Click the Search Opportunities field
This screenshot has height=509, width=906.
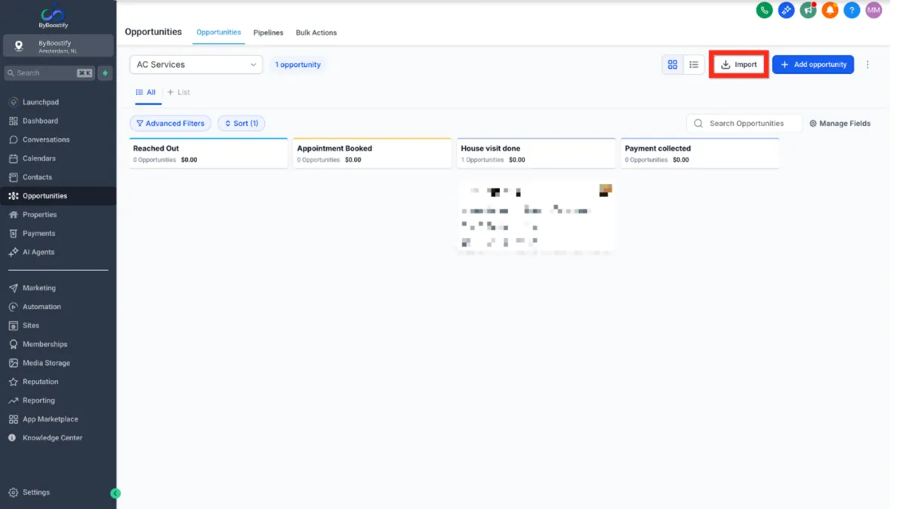(x=744, y=124)
